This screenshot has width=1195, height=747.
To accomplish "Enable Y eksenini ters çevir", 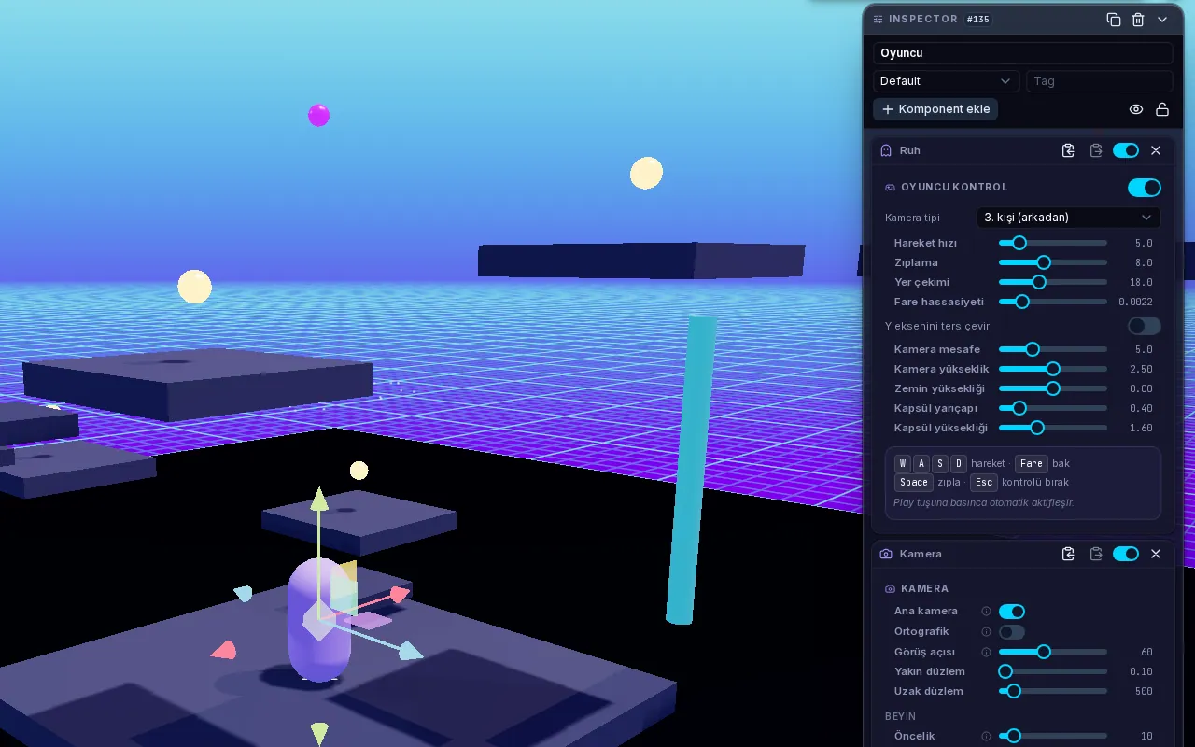I will coord(1145,326).
